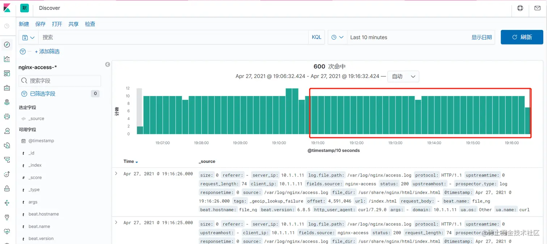Open Stack Monitoring heartbeat icon

[7, 231]
